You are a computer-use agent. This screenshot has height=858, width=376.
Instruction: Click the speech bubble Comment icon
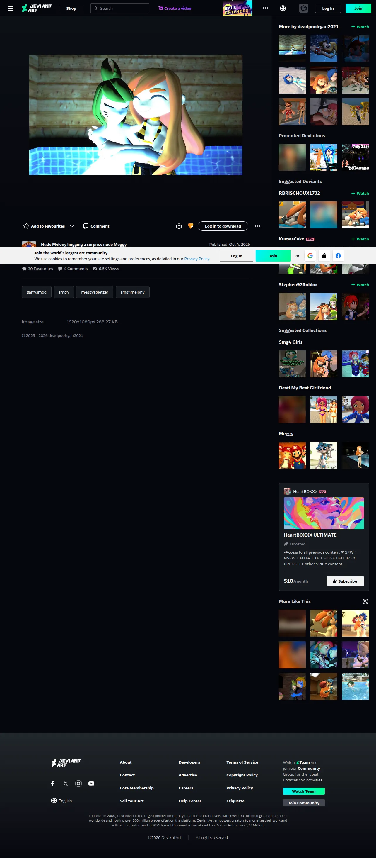point(86,226)
